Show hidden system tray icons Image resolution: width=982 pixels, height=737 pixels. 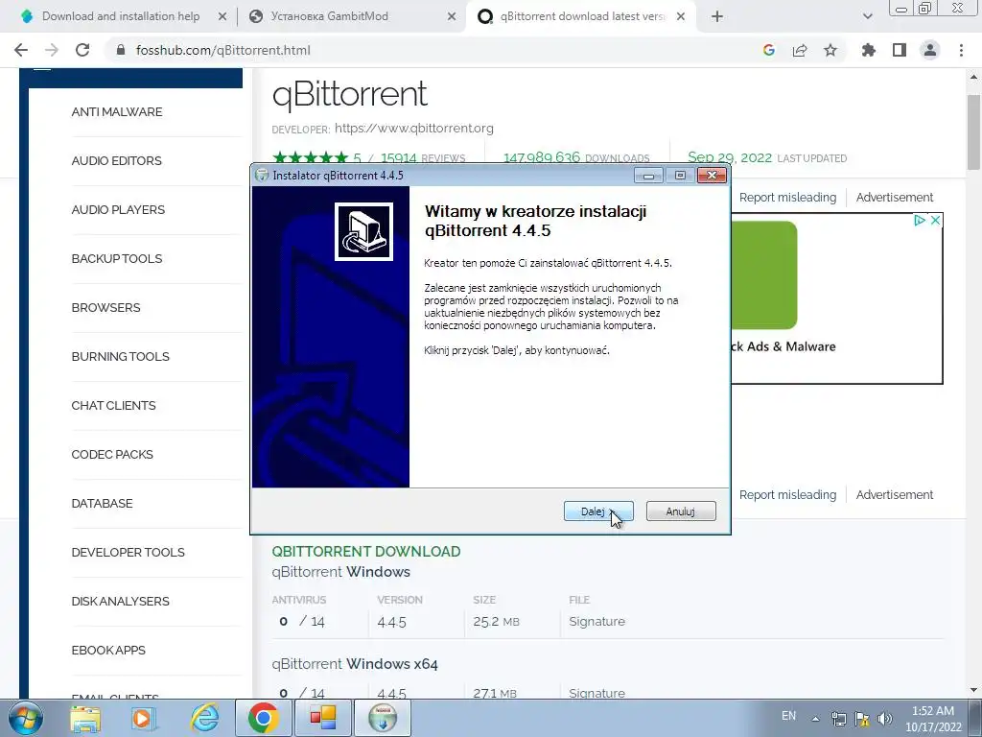tap(815, 719)
